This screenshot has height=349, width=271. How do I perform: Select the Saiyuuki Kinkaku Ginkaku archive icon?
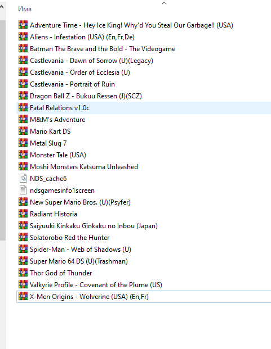tap(23, 225)
